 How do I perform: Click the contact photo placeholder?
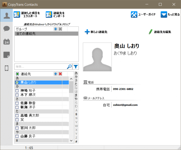click(97, 57)
